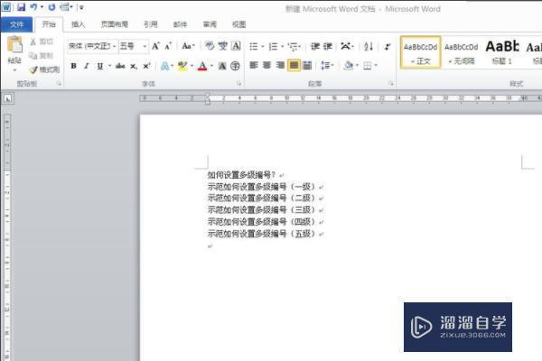This screenshot has height=361, width=542.
Task: Select the 标题 1 heading style
Action: pyautogui.click(x=502, y=52)
